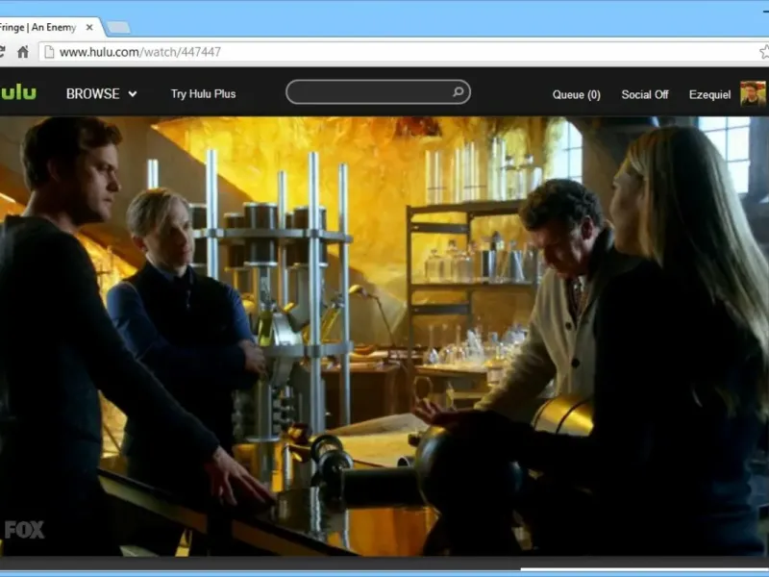Open a new browser tab
This screenshot has width=769, height=577.
tap(118, 28)
